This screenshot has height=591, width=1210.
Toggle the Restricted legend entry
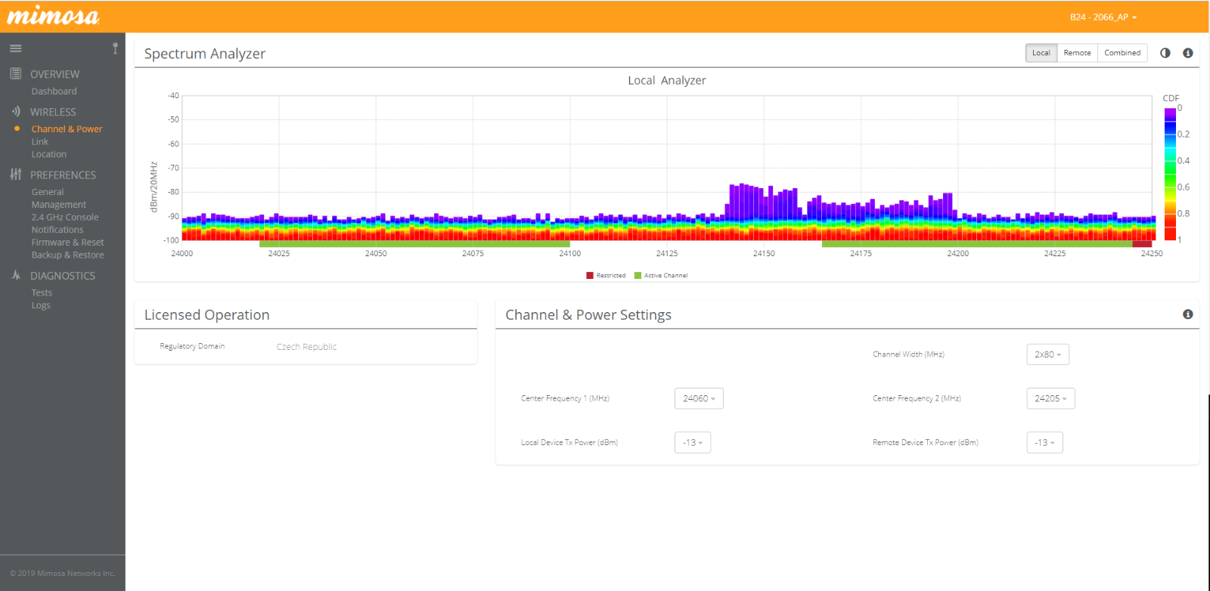point(606,276)
